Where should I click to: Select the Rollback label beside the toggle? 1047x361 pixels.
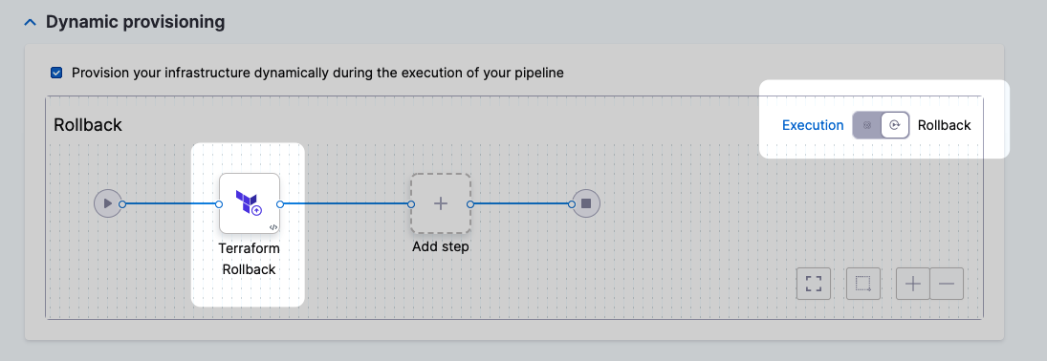944,125
